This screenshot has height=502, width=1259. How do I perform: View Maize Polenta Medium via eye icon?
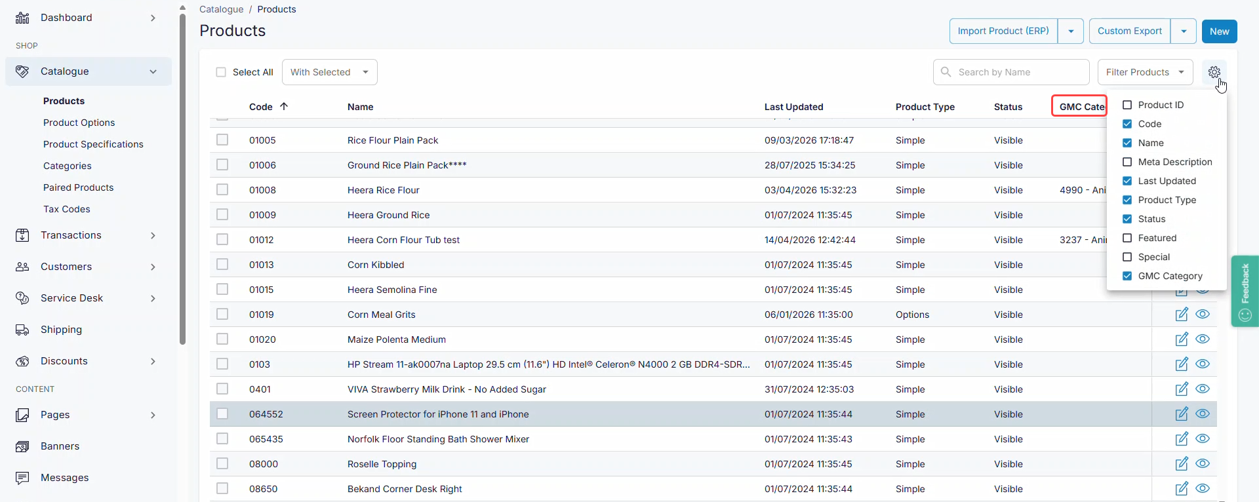[x=1202, y=339]
